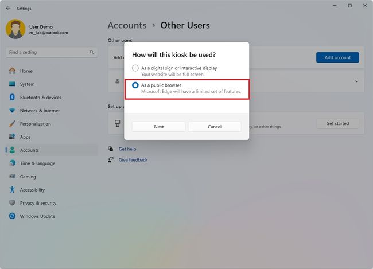This screenshot has width=373, height=269.
Task: Click the Network & internet Wi-Fi icon
Action: pos(12,111)
